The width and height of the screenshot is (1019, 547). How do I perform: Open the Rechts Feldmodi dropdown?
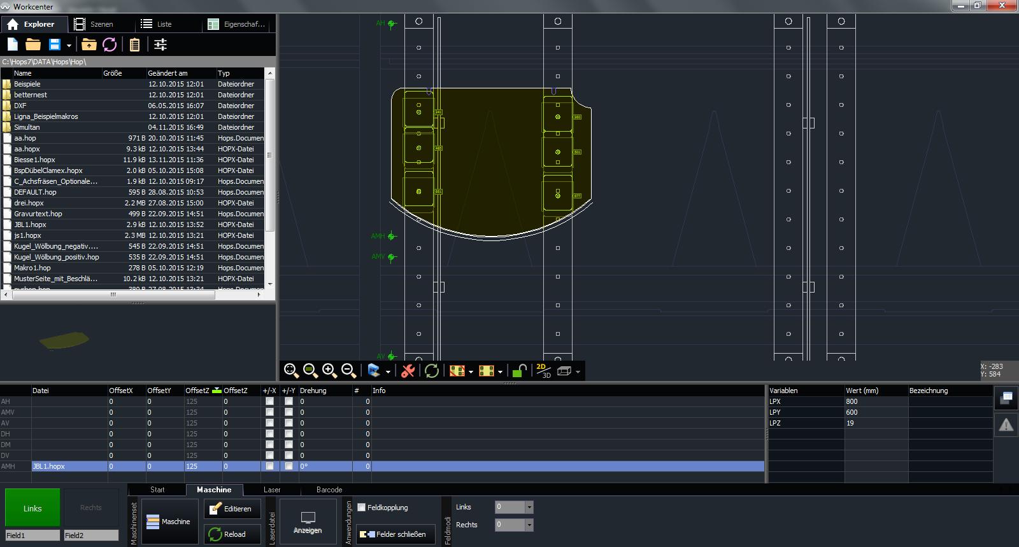click(529, 525)
